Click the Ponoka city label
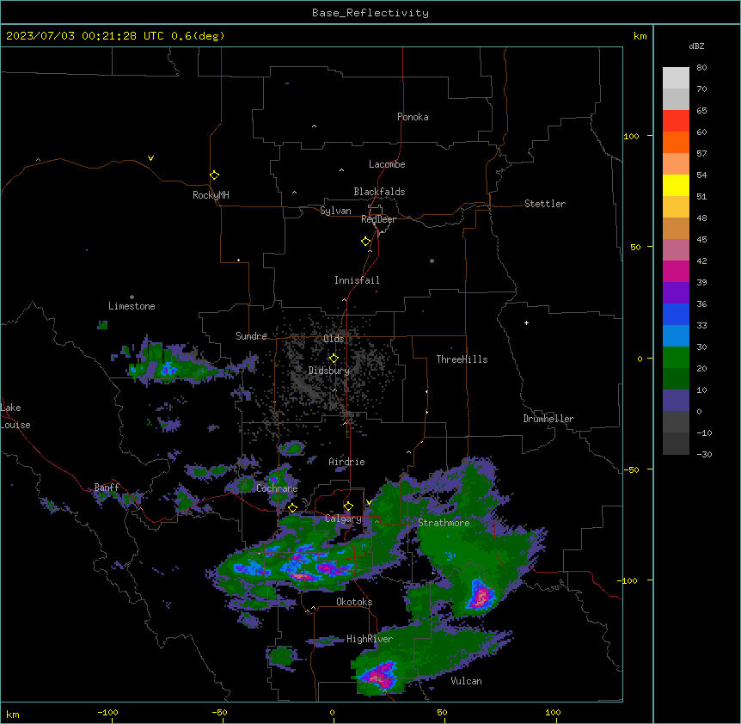Screen dimensions: 741x724 coord(413,117)
